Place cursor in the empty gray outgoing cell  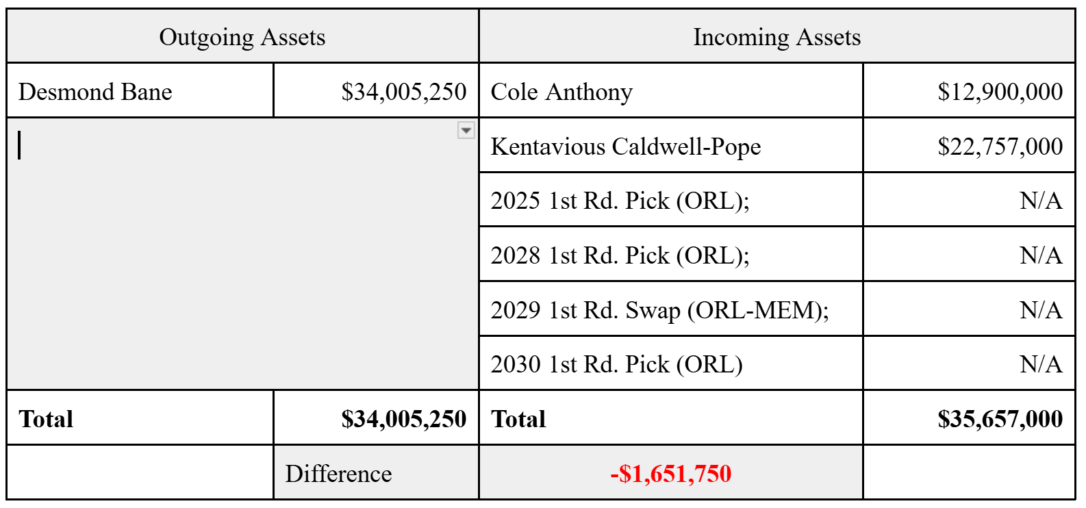coord(242,254)
